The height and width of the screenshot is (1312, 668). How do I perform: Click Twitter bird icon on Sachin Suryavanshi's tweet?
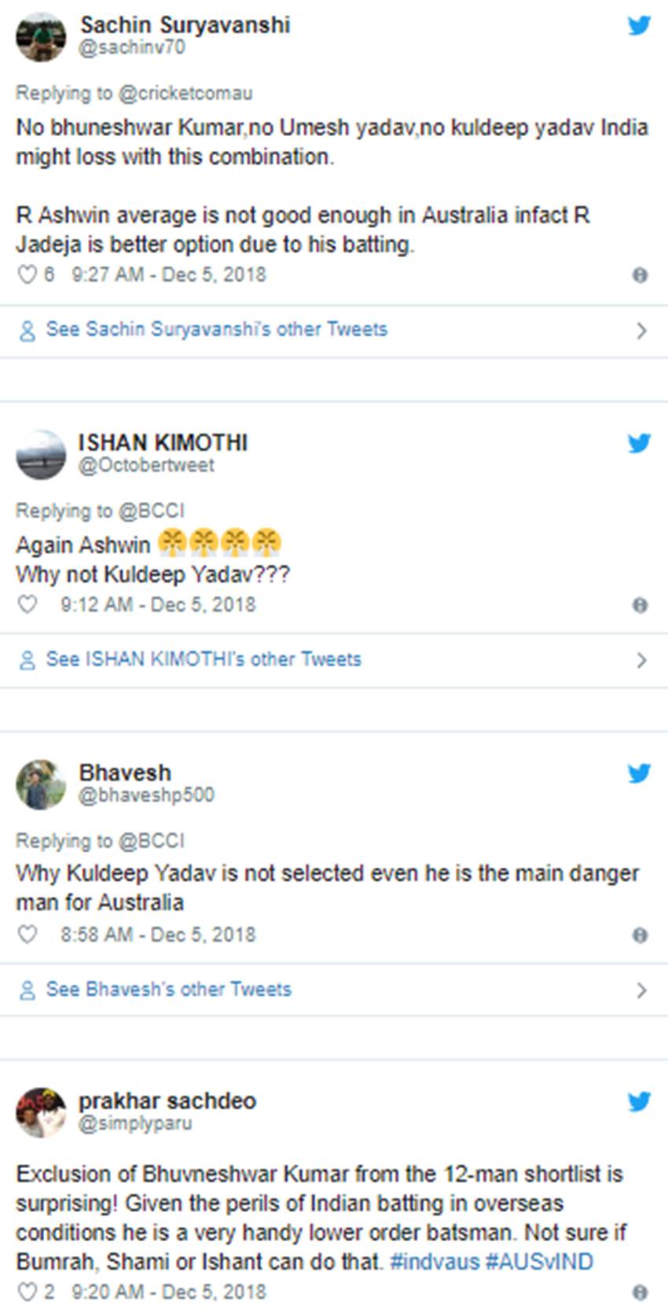pyautogui.click(x=639, y=26)
